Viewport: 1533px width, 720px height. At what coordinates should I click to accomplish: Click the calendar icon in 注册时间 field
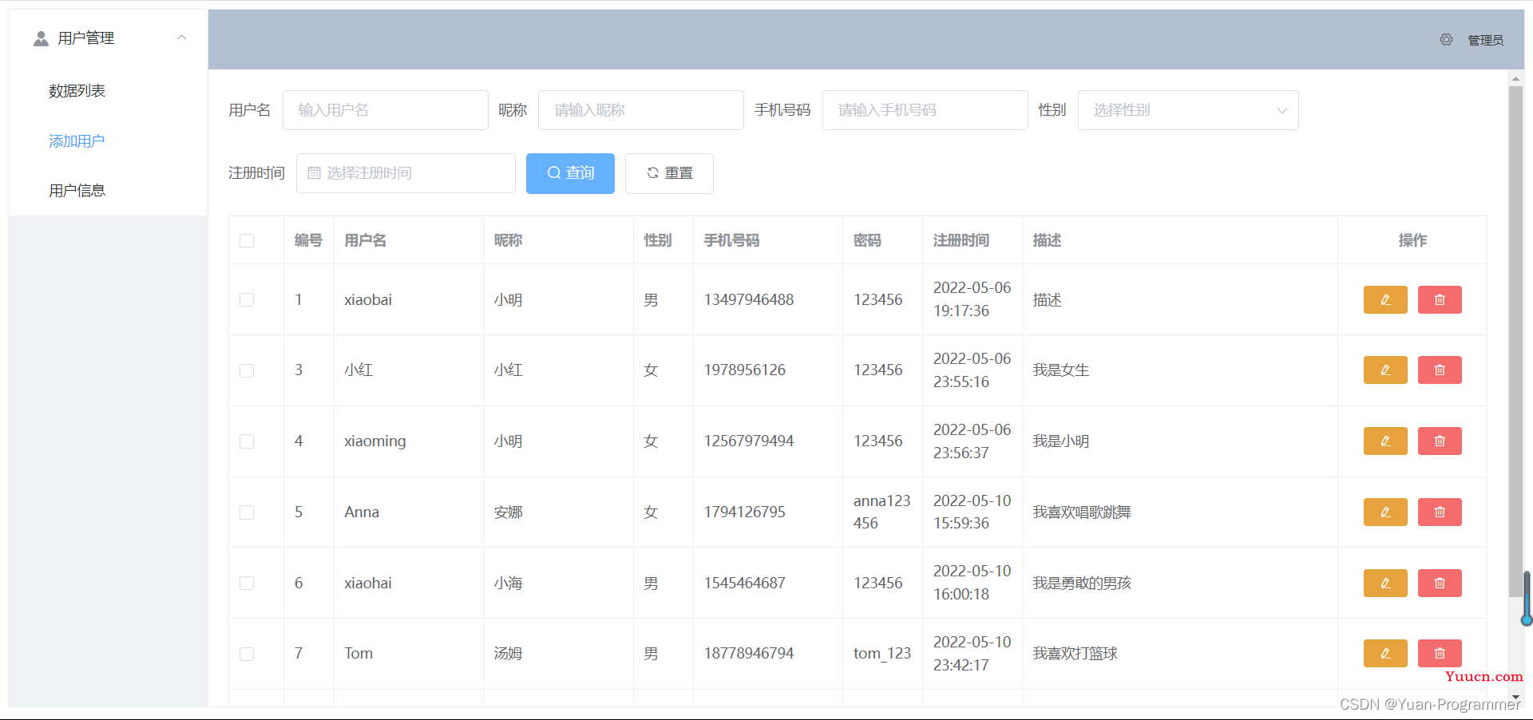tap(314, 172)
